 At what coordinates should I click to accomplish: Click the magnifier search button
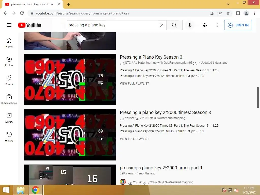click(174, 25)
